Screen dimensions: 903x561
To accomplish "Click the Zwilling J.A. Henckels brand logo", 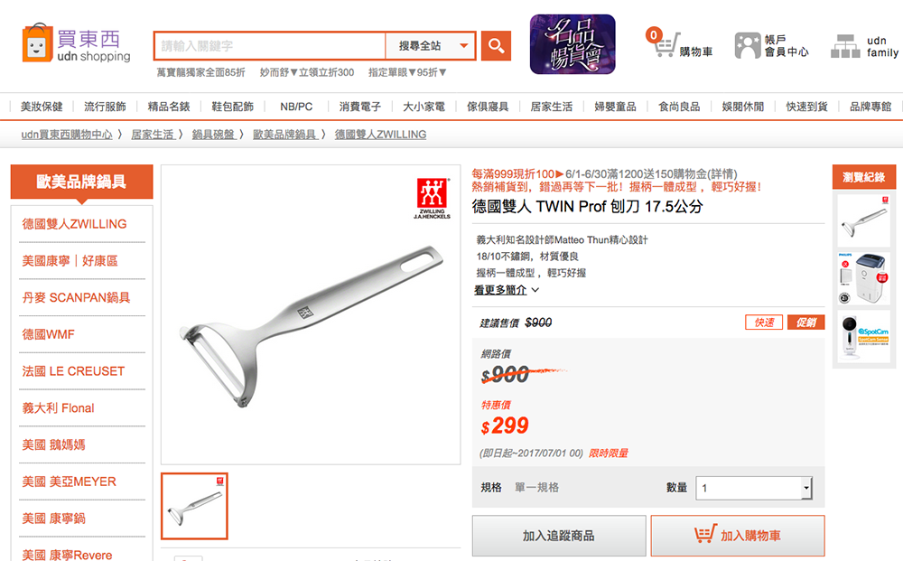I will (432, 198).
